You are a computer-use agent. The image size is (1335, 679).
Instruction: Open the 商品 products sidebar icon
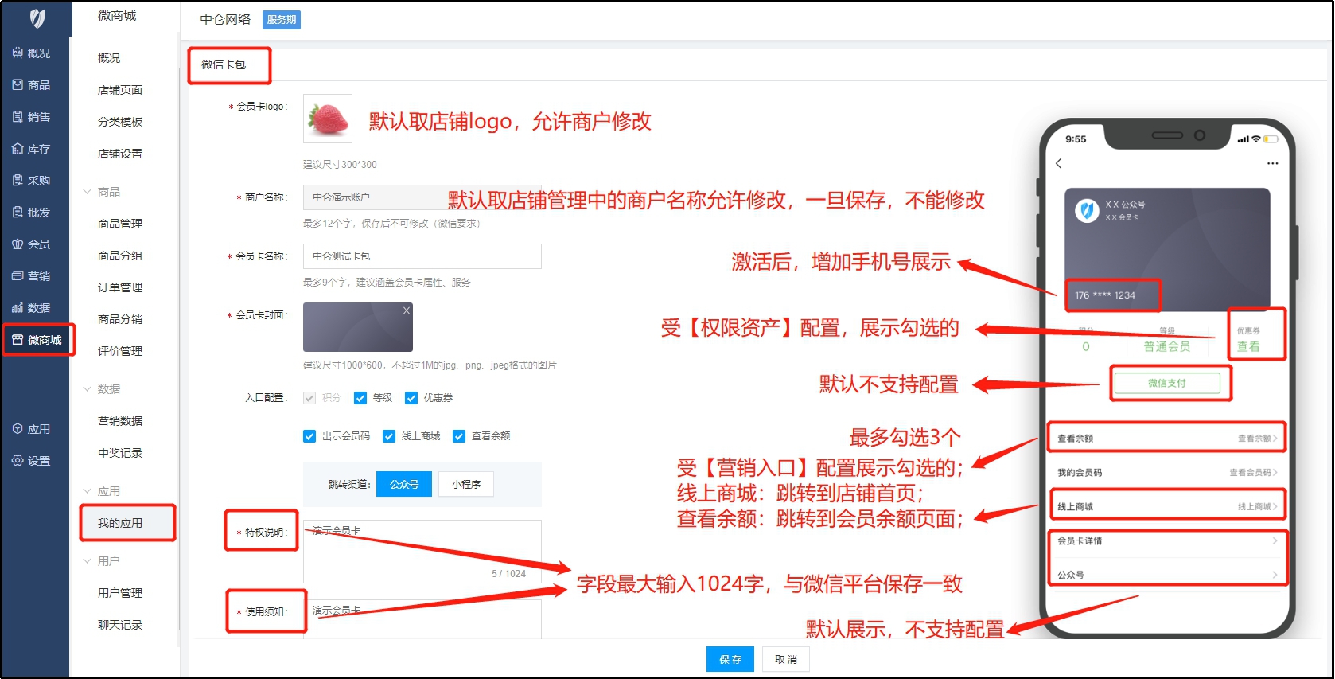18,85
